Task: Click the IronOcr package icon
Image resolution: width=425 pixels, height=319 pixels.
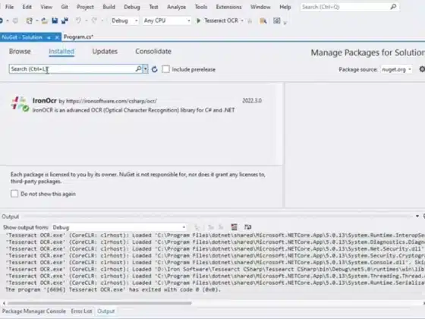Action: 20,104
